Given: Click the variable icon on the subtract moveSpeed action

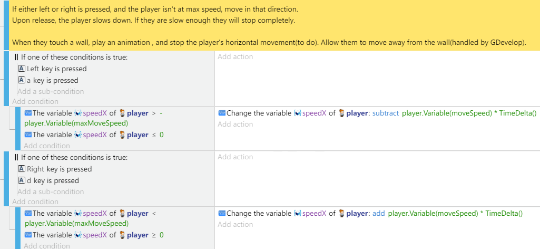Looking at the screenshot, I should (x=222, y=113).
